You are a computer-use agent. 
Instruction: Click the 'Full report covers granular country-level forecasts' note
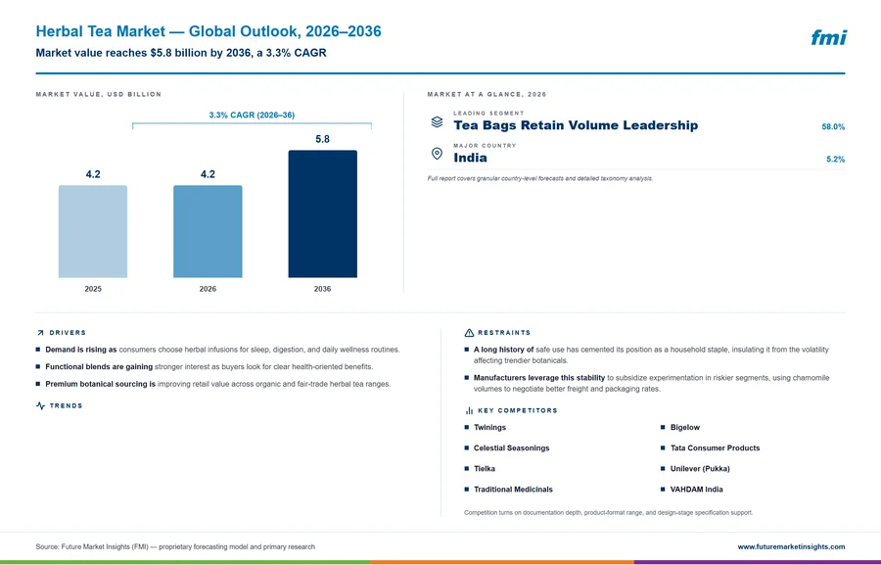(540, 179)
